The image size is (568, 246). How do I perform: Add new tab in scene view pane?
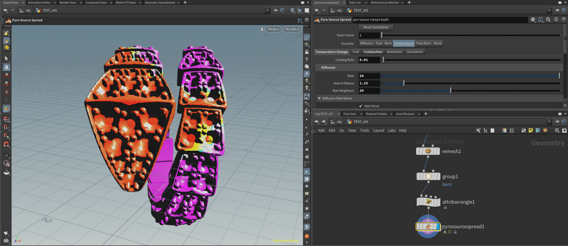coord(185,2)
